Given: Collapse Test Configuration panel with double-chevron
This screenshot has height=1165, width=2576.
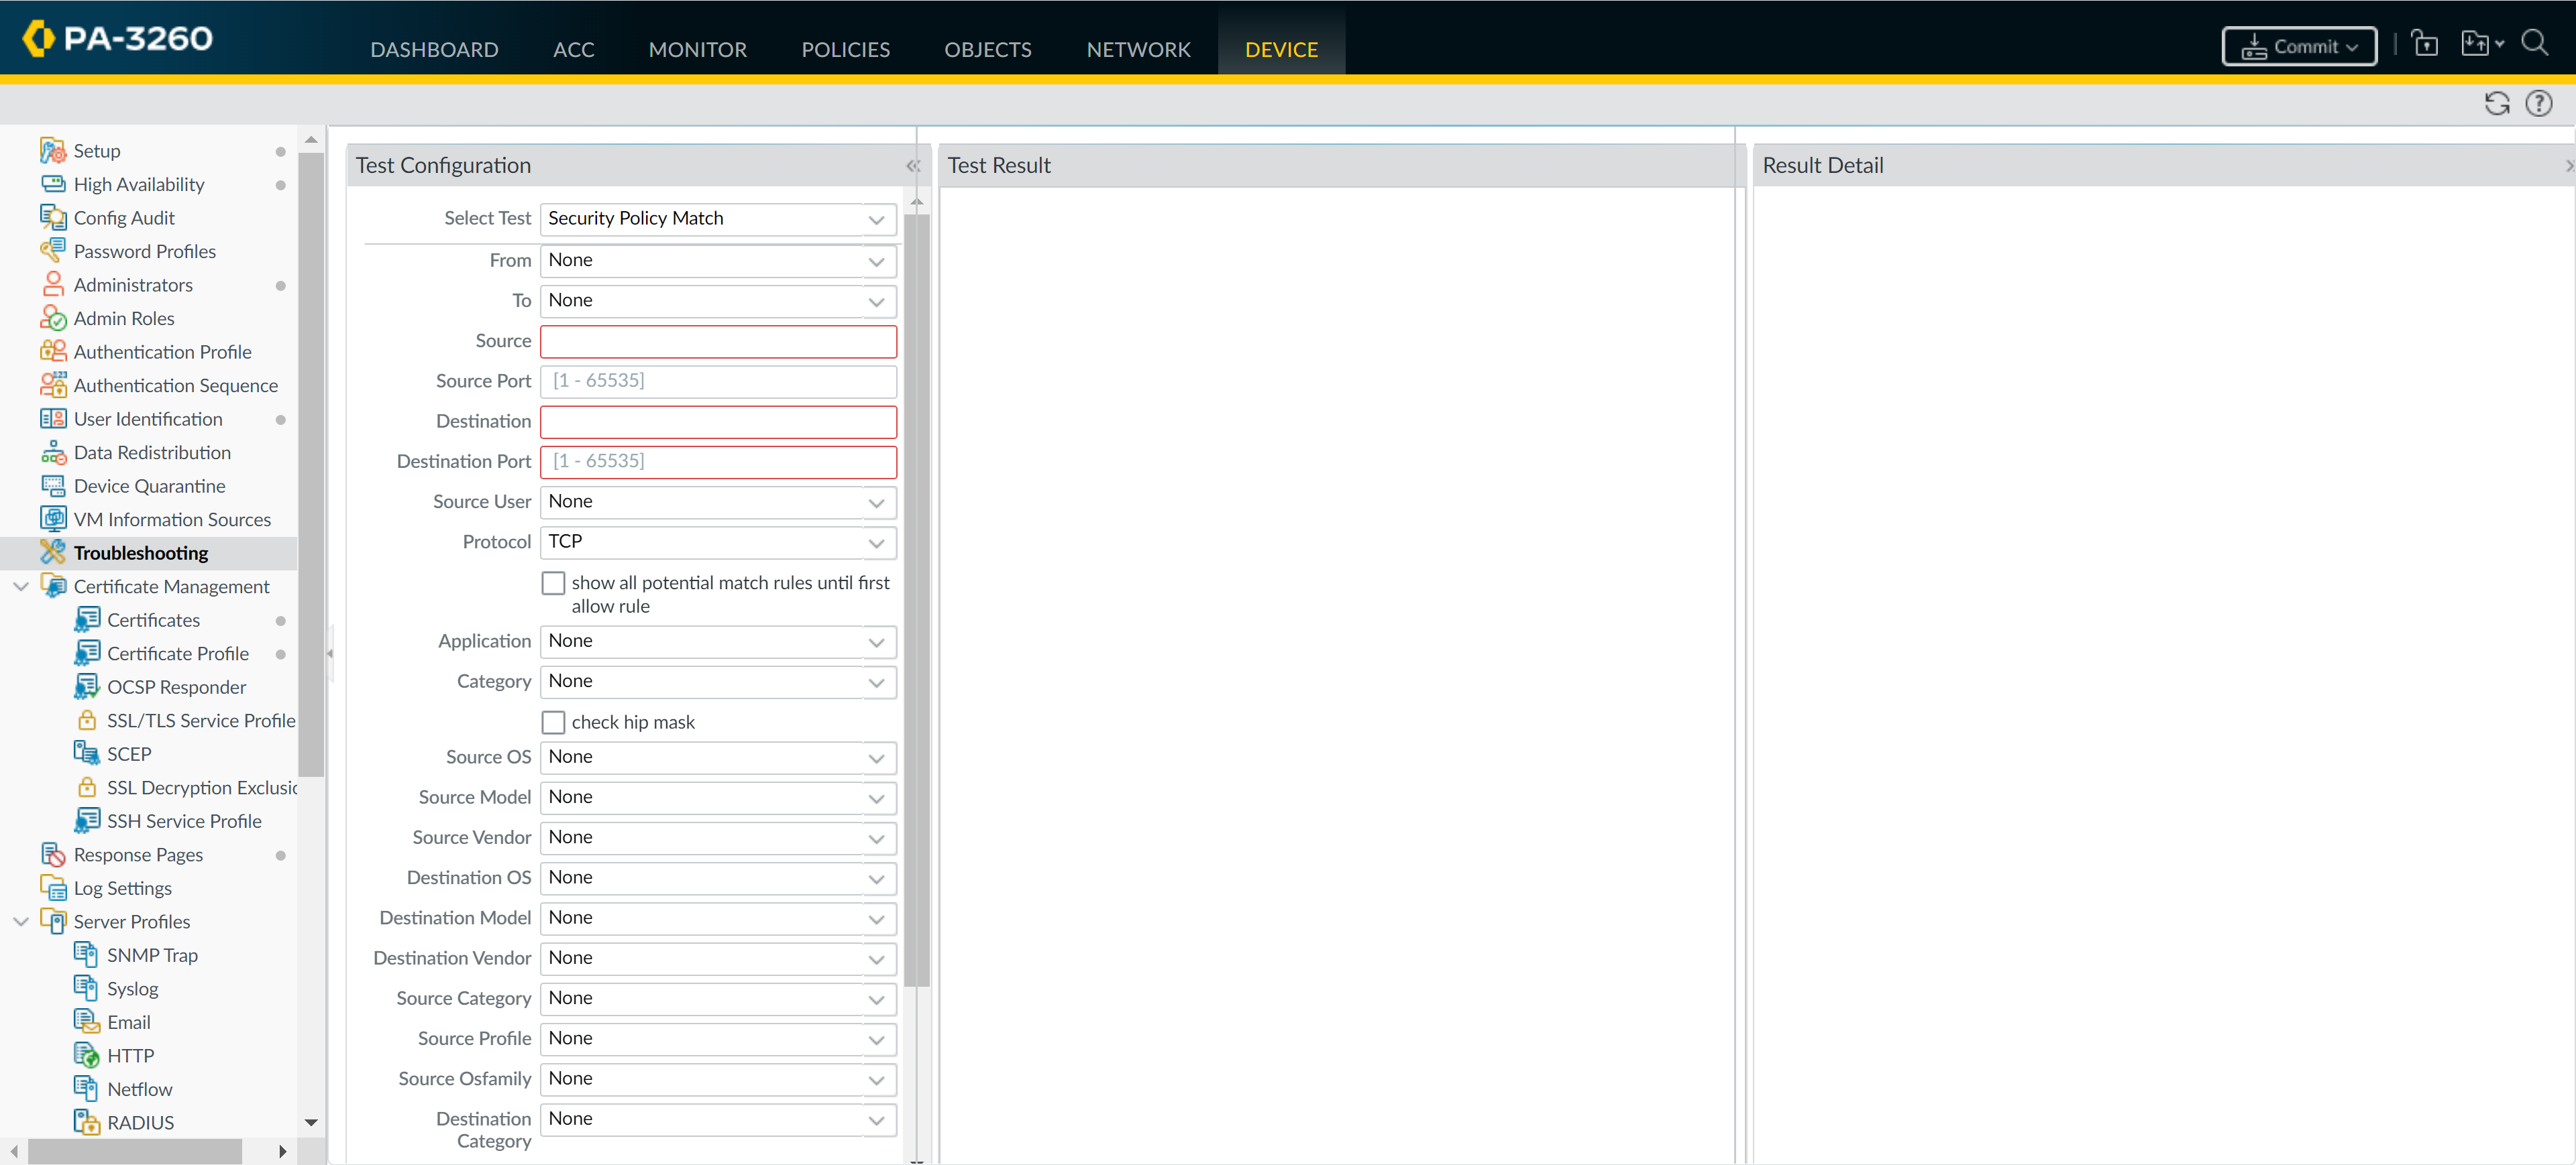Looking at the screenshot, I should (912, 166).
